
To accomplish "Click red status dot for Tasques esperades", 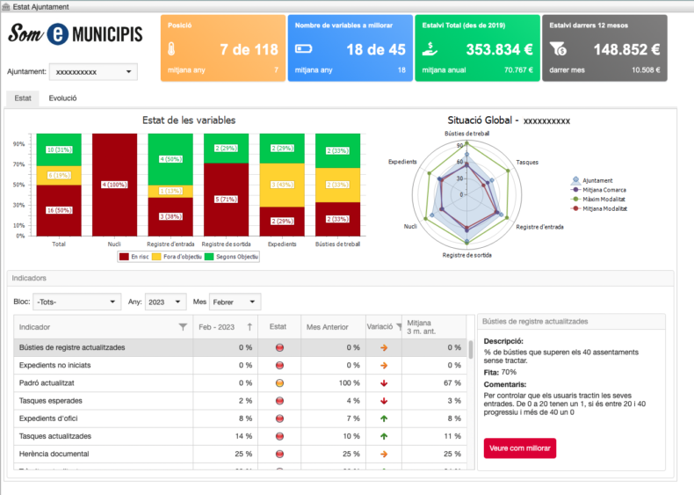I will click(279, 401).
